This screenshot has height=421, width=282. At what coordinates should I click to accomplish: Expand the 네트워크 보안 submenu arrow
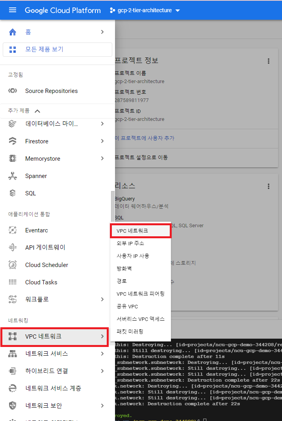pyautogui.click(x=102, y=405)
